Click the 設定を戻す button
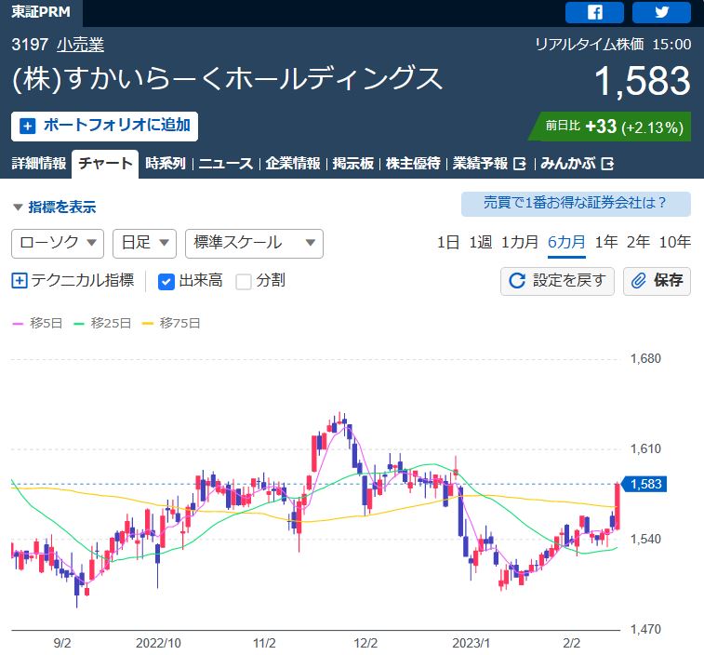Screen dimensions: 704x655 pos(557,281)
